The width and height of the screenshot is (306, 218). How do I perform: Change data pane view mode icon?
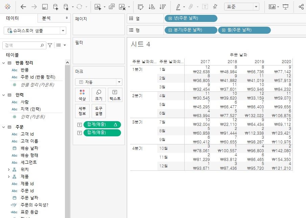pyautogui.click(x=58, y=45)
